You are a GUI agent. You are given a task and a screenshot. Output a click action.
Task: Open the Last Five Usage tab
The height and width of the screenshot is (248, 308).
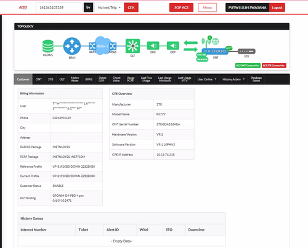tap(146, 80)
